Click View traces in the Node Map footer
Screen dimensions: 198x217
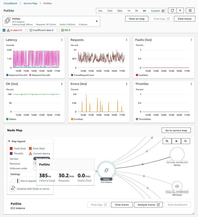pyautogui.click(x=122, y=205)
